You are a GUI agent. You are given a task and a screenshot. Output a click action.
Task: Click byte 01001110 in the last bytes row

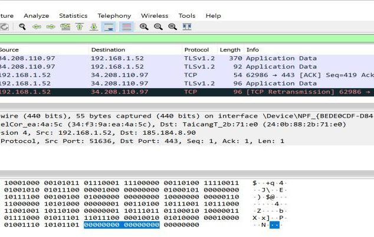pyautogui.click(x=22, y=225)
